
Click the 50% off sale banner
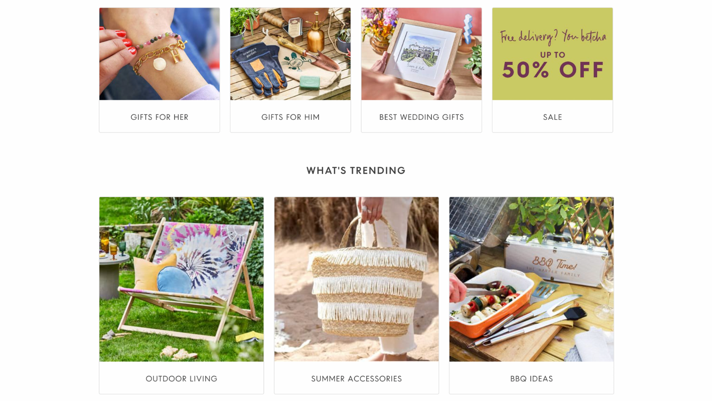pos(552,54)
